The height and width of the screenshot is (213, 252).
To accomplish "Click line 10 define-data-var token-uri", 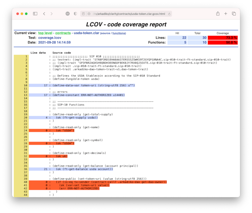I will click(x=94, y=85).
